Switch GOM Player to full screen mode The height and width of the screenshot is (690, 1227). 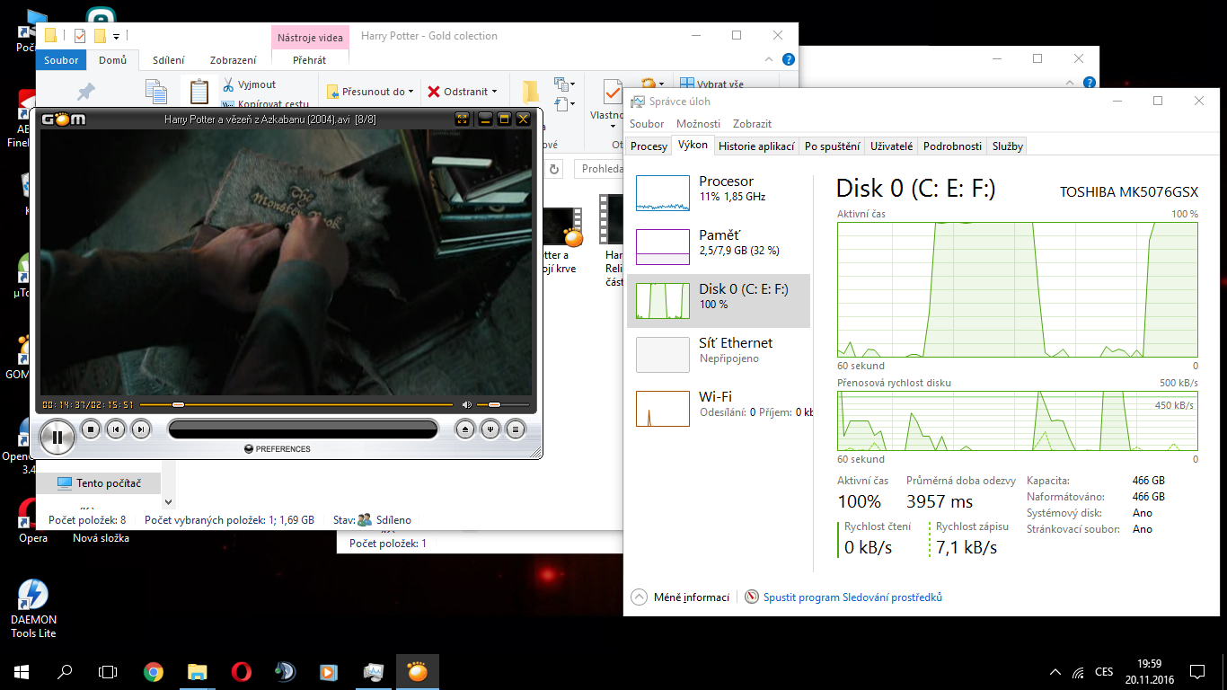click(x=462, y=119)
